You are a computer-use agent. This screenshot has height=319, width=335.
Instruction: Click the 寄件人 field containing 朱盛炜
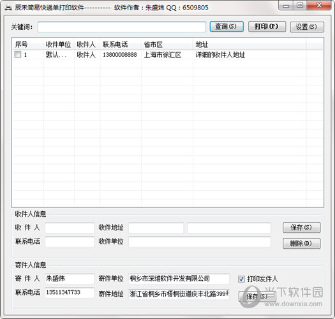(x=70, y=279)
